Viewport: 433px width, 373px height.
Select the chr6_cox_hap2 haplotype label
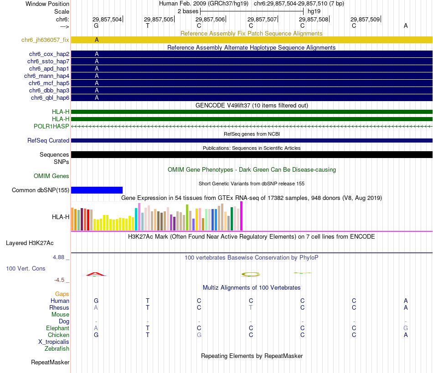(x=49, y=54)
